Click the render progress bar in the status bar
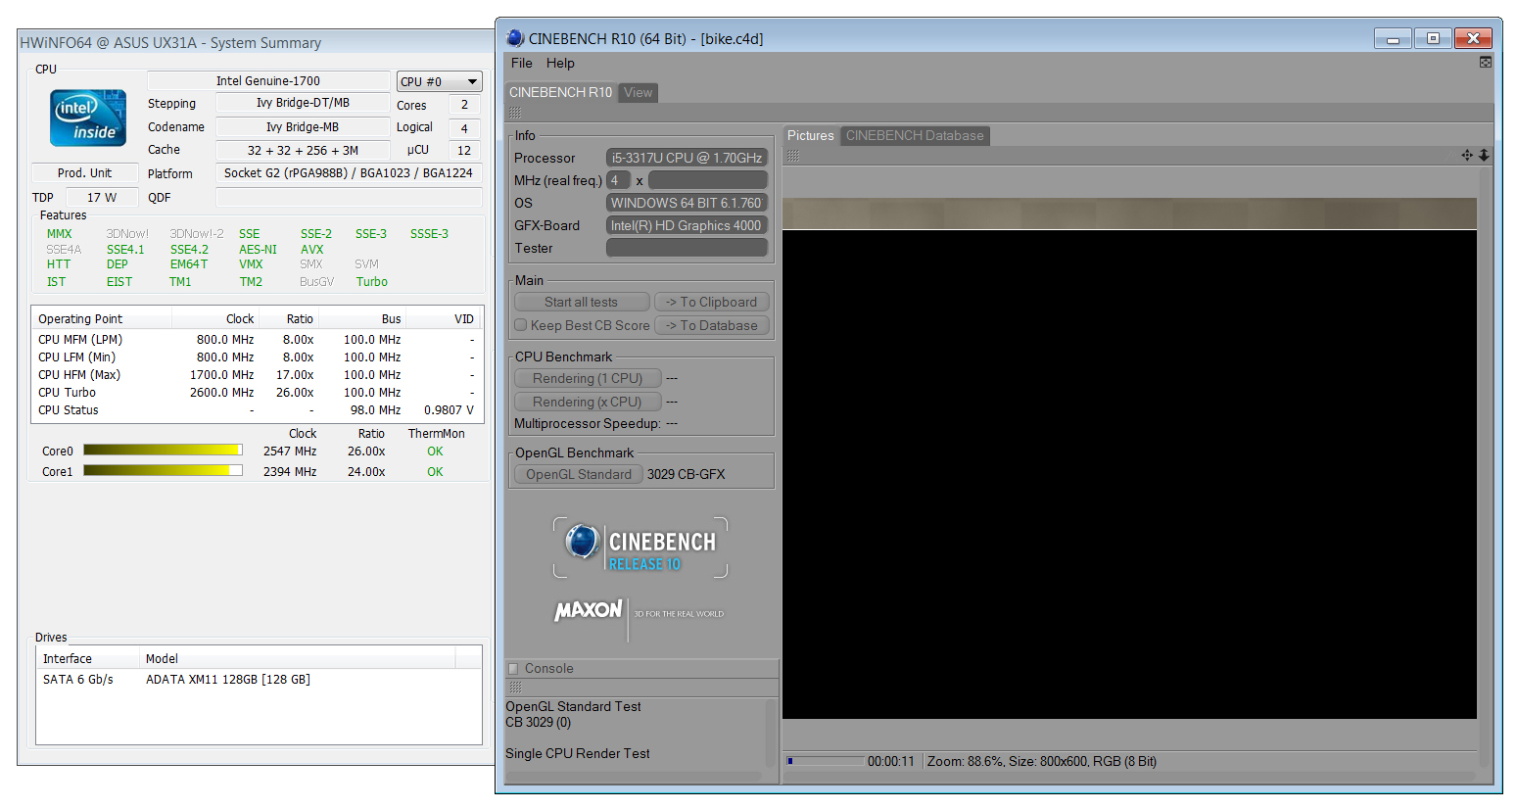Image resolution: width=1517 pixels, height=809 pixels. (x=826, y=761)
